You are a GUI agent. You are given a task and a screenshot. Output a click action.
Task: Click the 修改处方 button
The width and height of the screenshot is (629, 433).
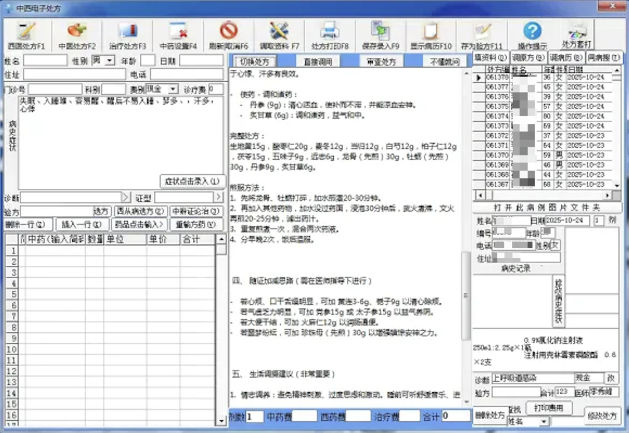click(602, 416)
